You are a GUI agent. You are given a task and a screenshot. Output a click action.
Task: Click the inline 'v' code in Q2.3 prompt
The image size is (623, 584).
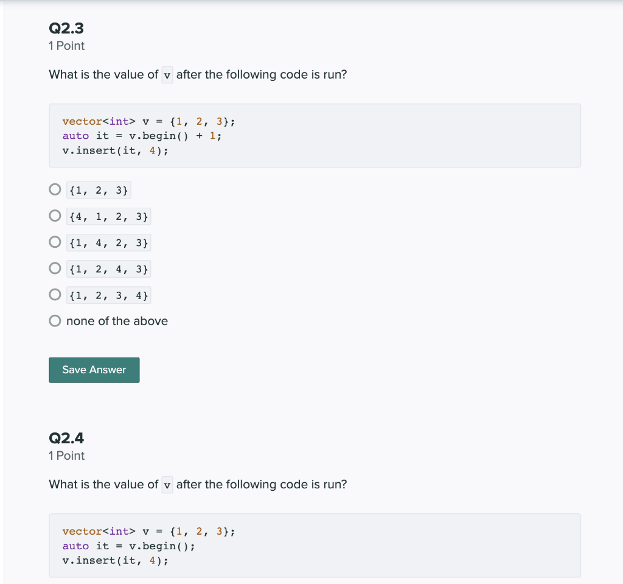167,75
